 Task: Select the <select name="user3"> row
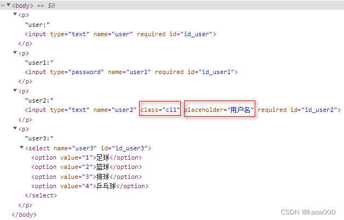(88, 148)
